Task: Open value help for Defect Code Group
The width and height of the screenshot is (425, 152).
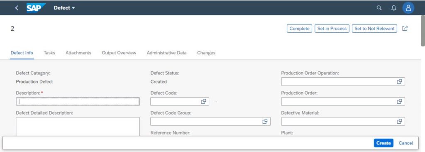Action: pos(265,121)
